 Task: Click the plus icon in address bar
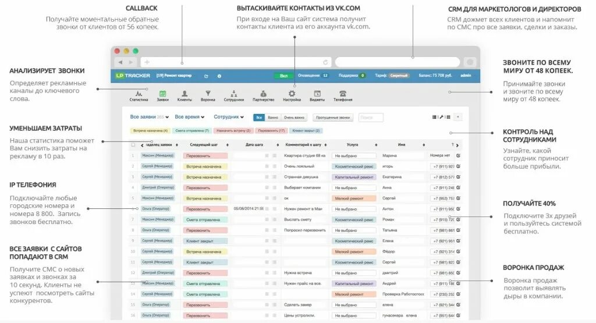point(147,62)
